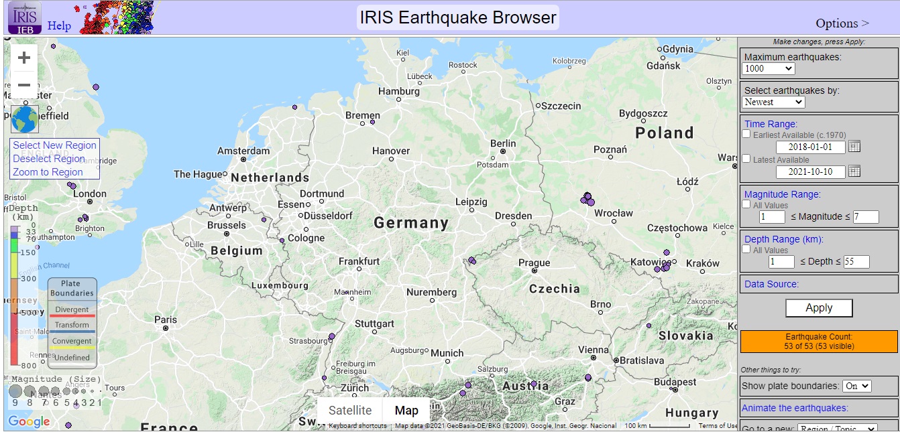Enable All Values for Magnitude Range
The width and height of the screenshot is (900, 432).
(746, 204)
